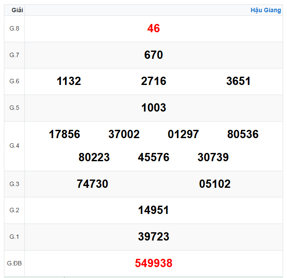Select G.4 number 30739
Image resolution: width=287 pixels, height=278 pixels.
tap(213, 157)
